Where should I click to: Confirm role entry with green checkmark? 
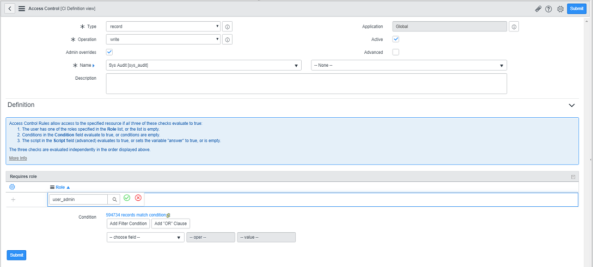click(x=127, y=198)
